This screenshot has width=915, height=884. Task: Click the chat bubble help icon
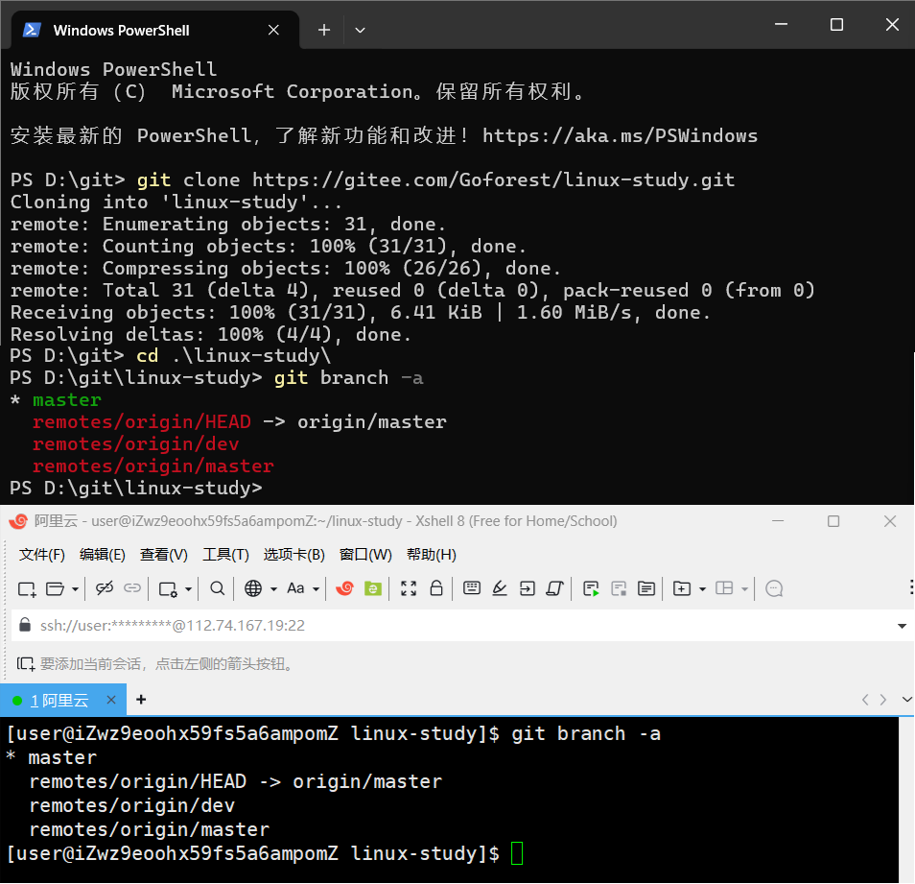click(x=774, y=588)
